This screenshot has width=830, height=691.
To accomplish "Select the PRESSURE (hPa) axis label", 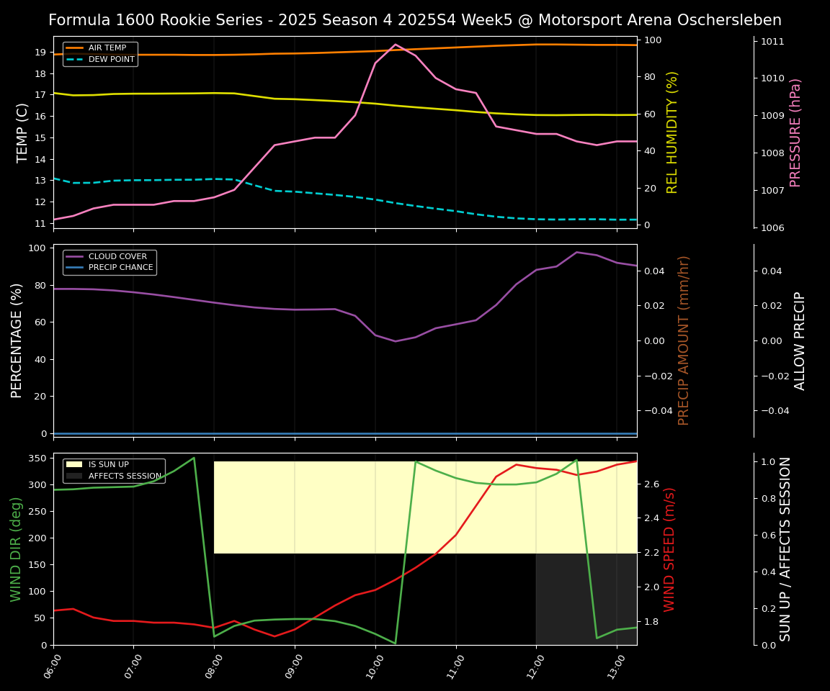I will pos(795,132).
